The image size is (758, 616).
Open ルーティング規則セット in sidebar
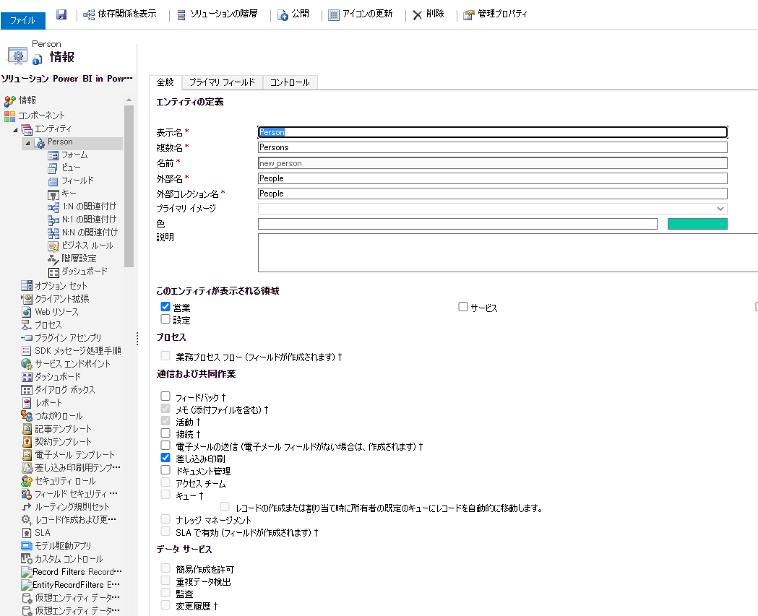pos(72,507)
